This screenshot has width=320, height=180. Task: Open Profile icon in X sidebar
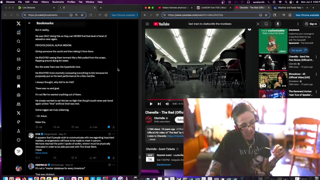pos(18,131)
